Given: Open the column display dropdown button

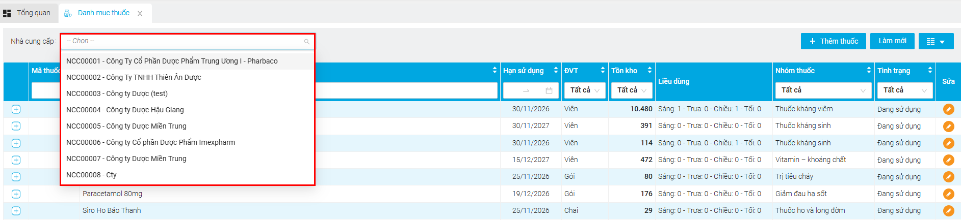Looking at the screenshot, I should pyautogui.click(x=936, y=41).
